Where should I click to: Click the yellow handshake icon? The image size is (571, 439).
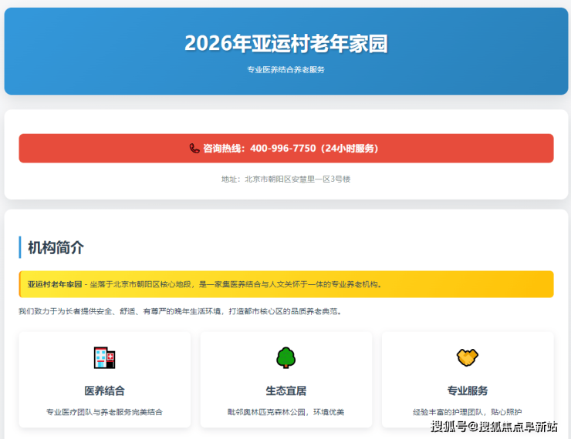coord(467,357)
